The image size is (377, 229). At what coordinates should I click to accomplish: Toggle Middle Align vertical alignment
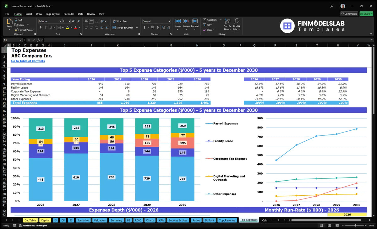tap(91, 21)
